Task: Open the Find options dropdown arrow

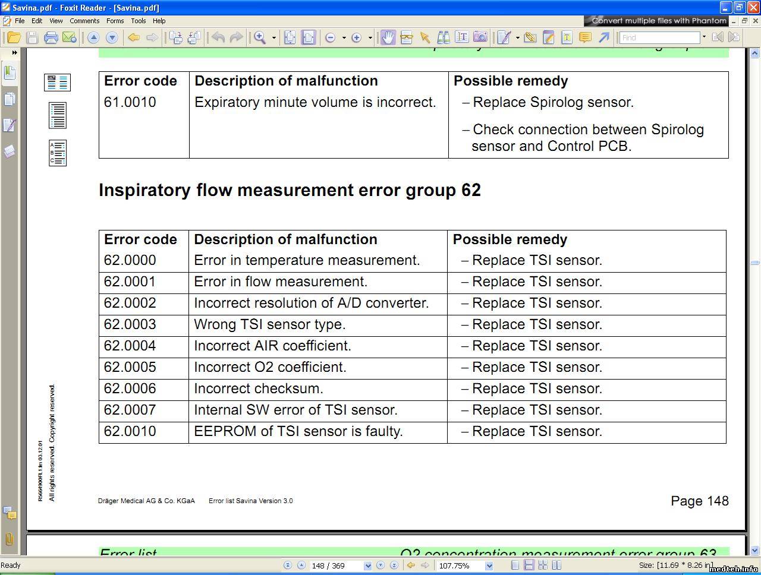Action: pyautogui.click(x=704, y=37)
